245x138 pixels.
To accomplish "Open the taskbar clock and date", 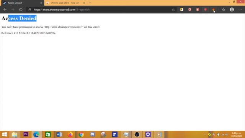I will pos(236,135).
